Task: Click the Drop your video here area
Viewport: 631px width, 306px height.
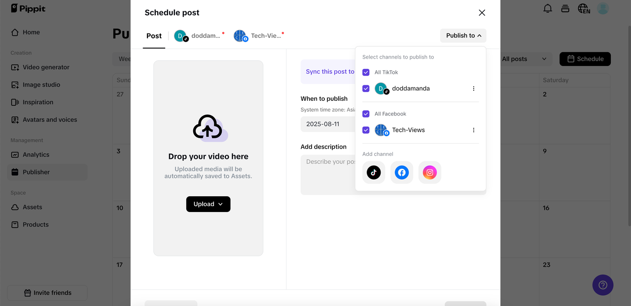Action: [x=208, y=158]
